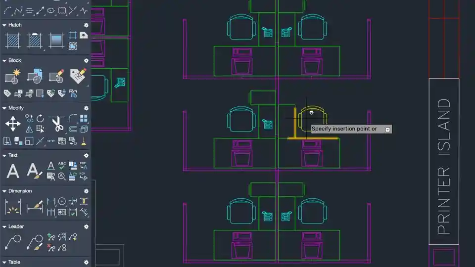The image size is (475, 267).
Task: Select the Rotate tool
Action: (x=40, y=118)
